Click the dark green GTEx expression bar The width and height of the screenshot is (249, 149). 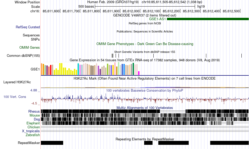pyautogui.click(x=133, y=69)
